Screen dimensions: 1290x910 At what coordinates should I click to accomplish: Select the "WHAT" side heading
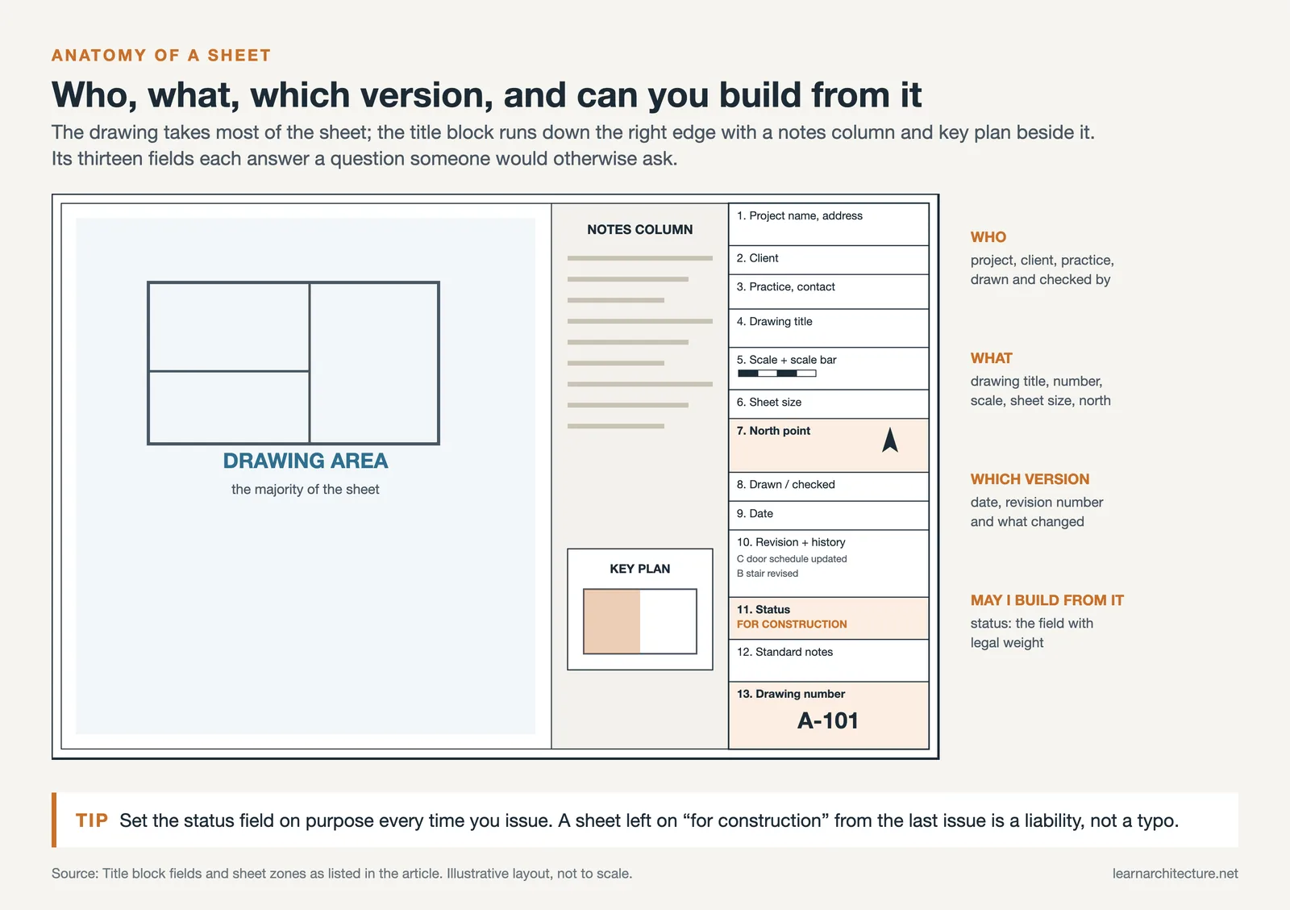pyautogui.click(x=992, y=358)
